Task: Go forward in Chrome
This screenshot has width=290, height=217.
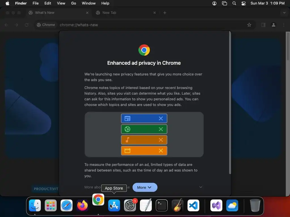Action: click(16, 25)
